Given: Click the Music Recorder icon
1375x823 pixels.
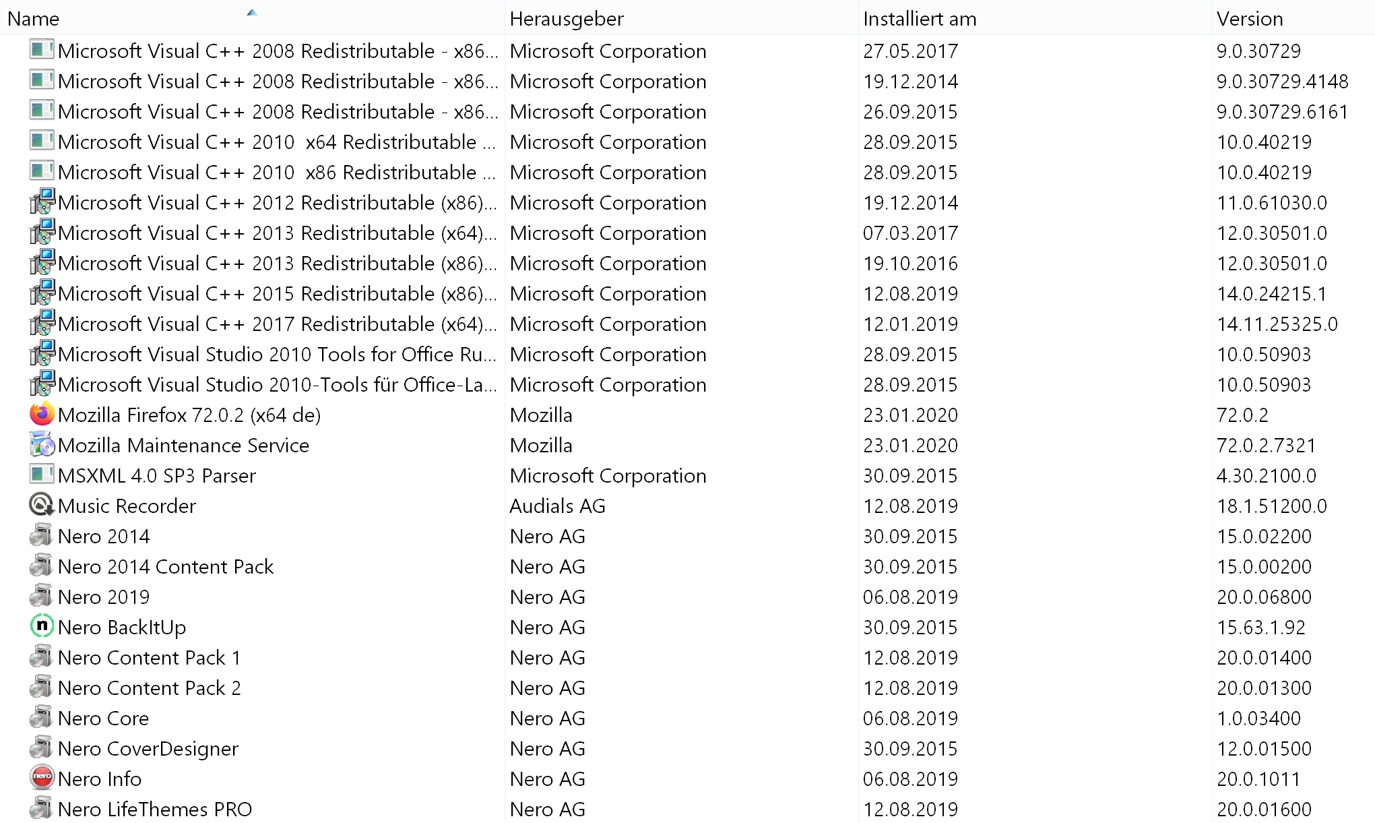Looking at the screenshot, I should [x=42, y=506].
